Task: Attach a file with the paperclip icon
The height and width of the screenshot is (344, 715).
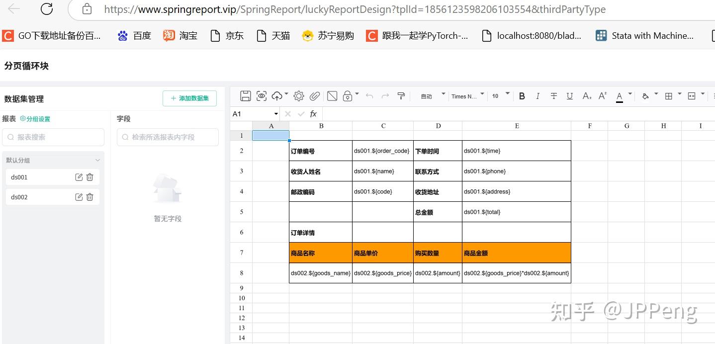Action: click(x=314, y=96)
